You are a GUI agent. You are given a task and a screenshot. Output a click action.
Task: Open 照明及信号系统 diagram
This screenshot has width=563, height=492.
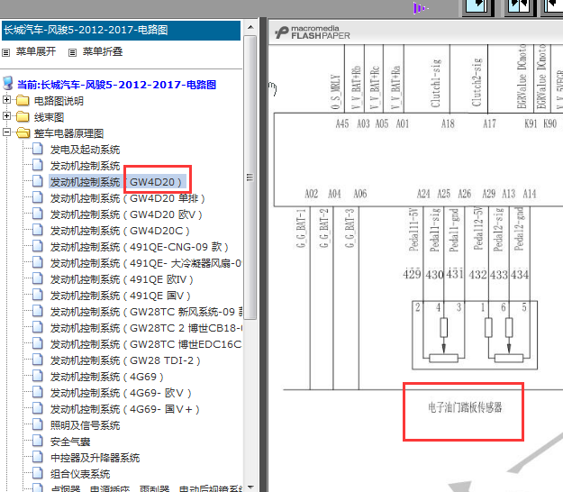(85, 425)
